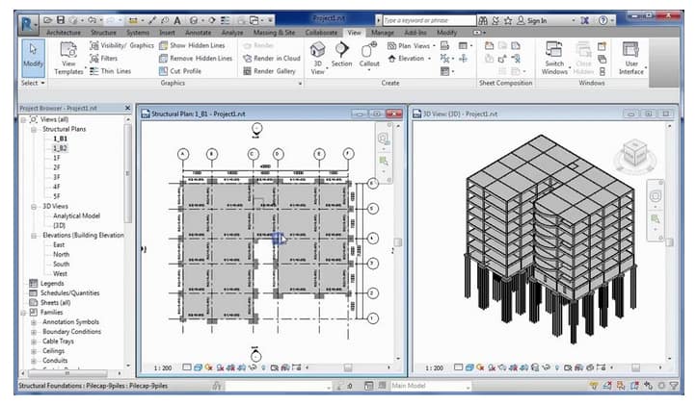Open the Filters tool
696x405 pixels.
pyautogui.click(x=104, y=59)
